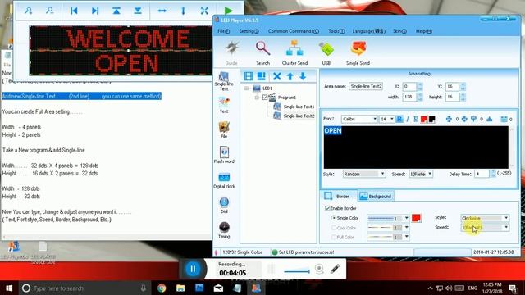Click the play button in preview window
The image size is (525, 295).
pyautogui.click(x=229, y=11)
